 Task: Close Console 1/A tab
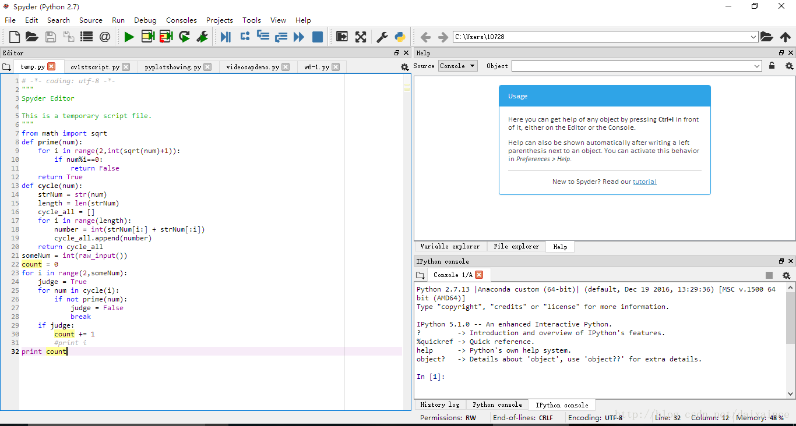[x=479, y=275]
